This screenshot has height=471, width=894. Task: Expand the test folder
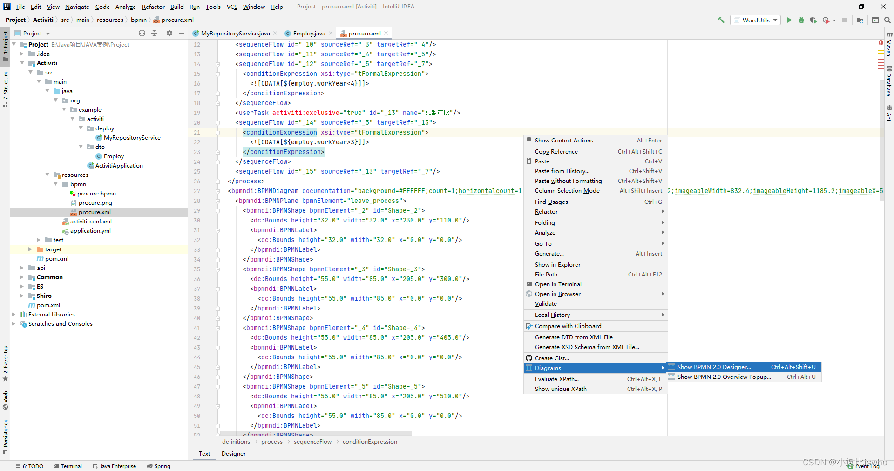point(39,240)
